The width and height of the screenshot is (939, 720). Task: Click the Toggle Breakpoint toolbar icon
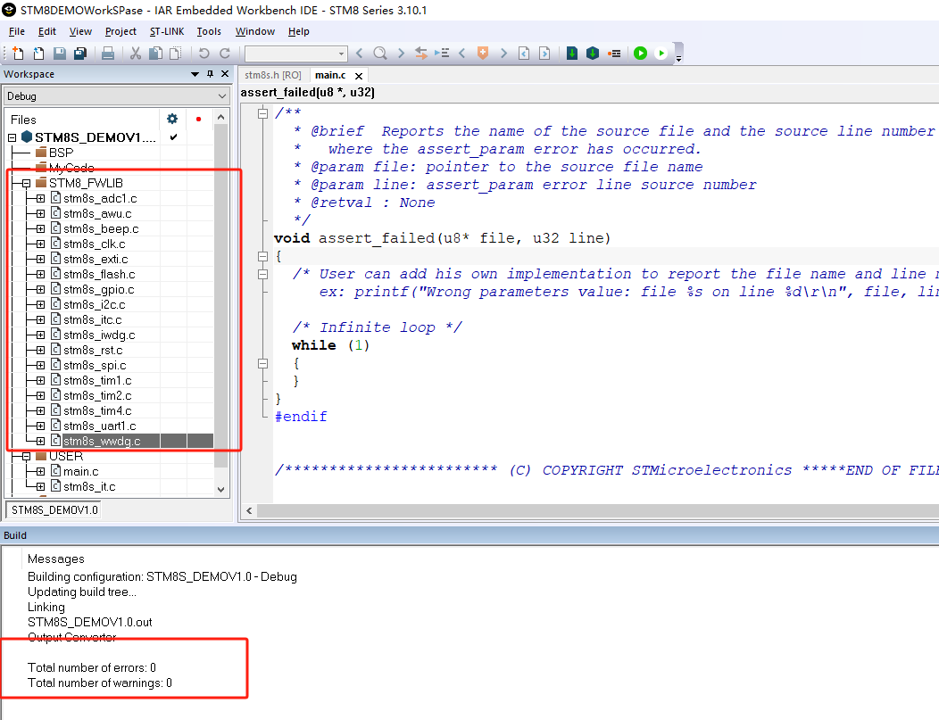pos(614,54)
